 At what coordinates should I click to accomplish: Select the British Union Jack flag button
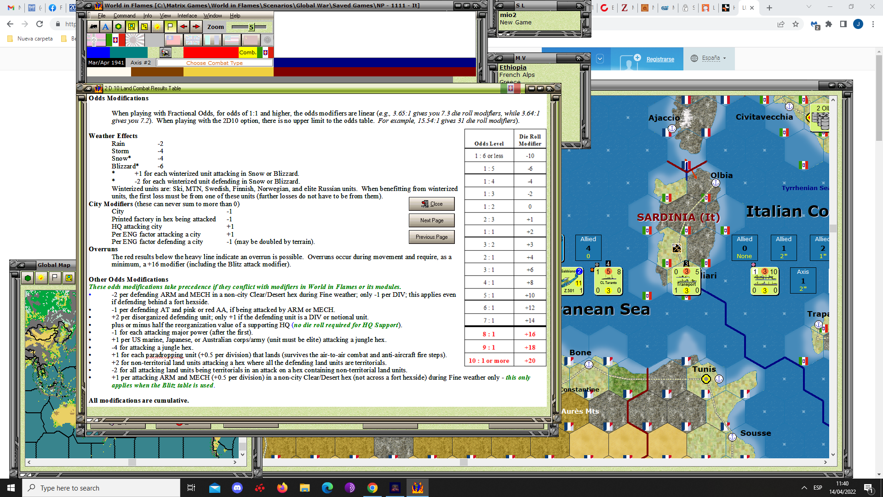point(193,40)
